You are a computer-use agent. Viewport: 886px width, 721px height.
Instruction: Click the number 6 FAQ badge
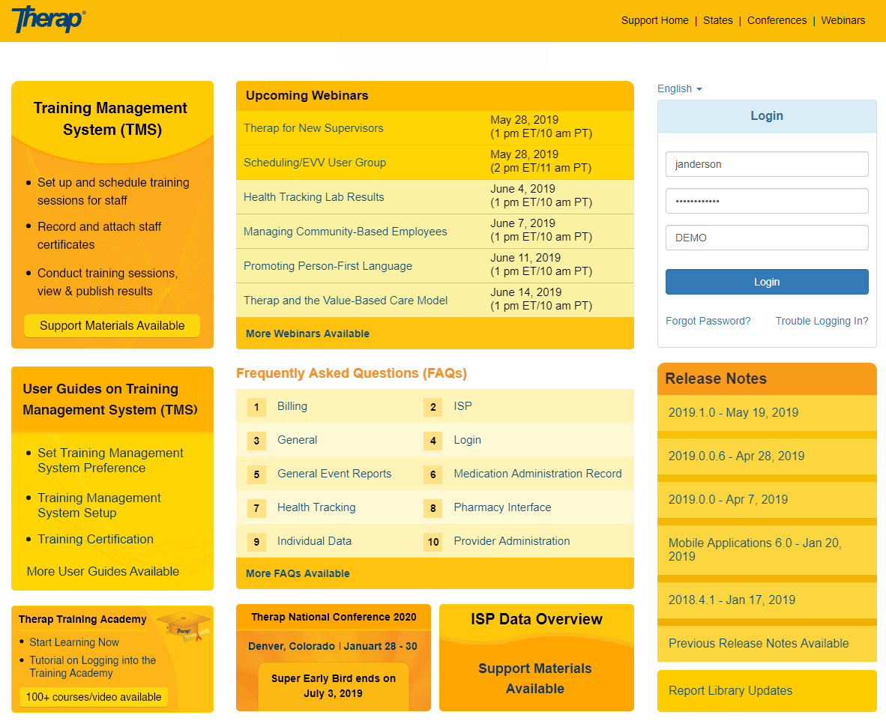(433, 474)
